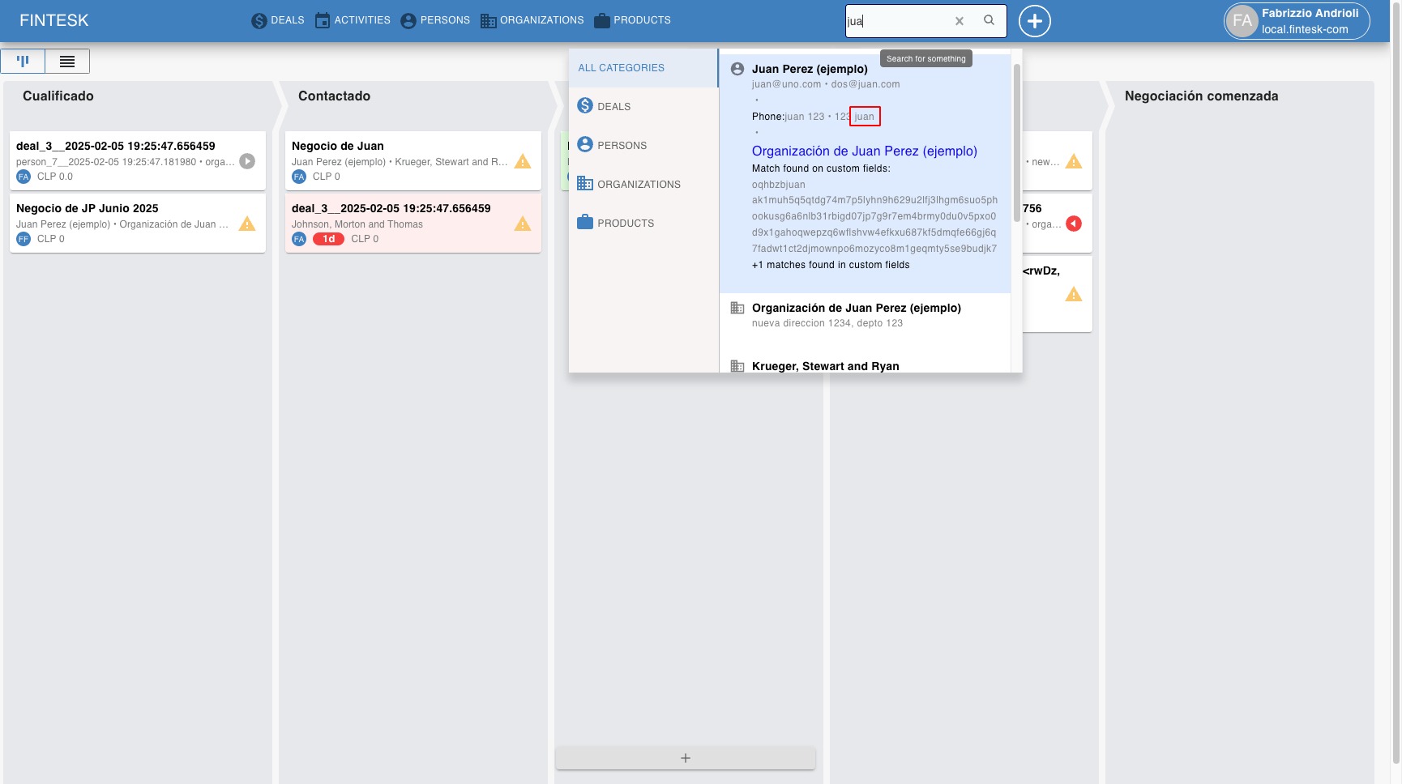The width and height of the screenshot is (1402, 784).
Task: Click building icon beside Organización de Juan Perez result
Action: pos(737,308)
